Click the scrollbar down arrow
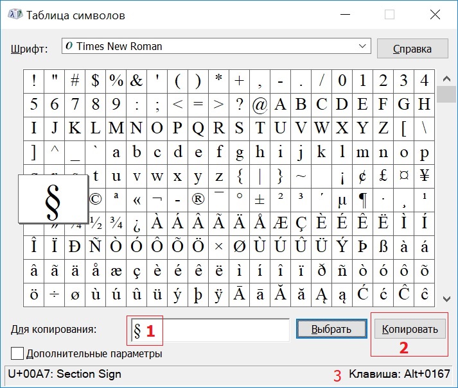458x388 pixels. click(x=446, y=299)
